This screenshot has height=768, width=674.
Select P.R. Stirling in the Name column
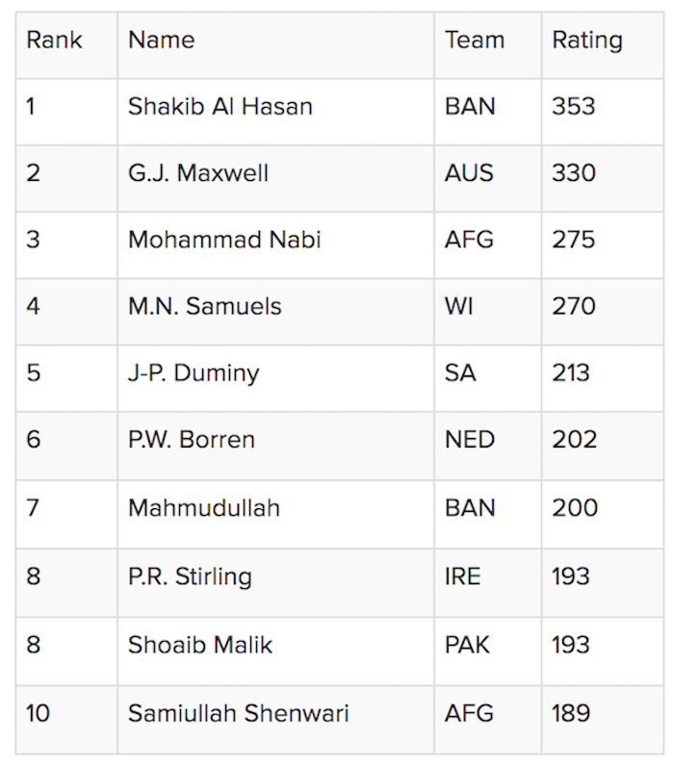190,577
